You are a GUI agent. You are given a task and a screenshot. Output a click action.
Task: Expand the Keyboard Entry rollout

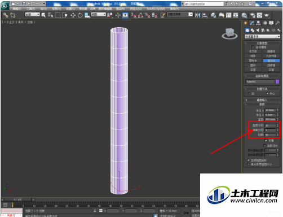(x=262, y=100)
